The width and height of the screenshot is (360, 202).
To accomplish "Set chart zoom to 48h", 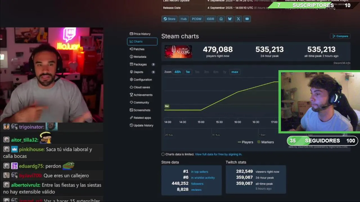I will pos(177,72).
